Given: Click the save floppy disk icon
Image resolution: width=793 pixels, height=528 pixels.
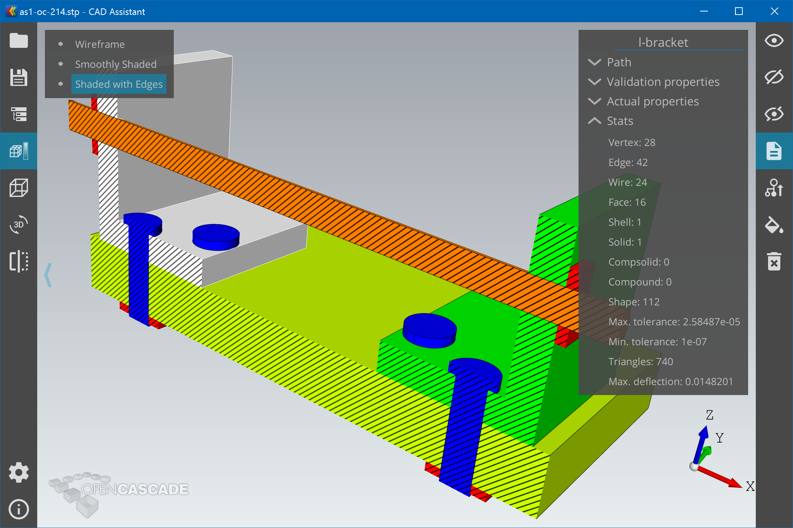Looking at the screenshot, I should (x=18, y=77).
